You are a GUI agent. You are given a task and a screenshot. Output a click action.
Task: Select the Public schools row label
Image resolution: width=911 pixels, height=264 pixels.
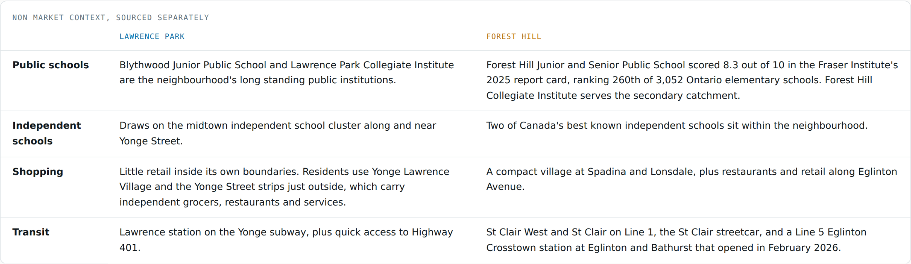tap(51, 65)
